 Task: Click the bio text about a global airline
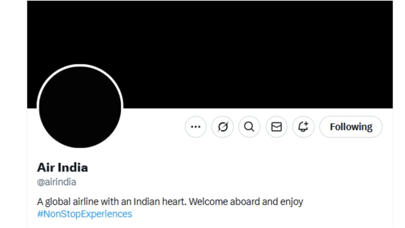[170, 202]
